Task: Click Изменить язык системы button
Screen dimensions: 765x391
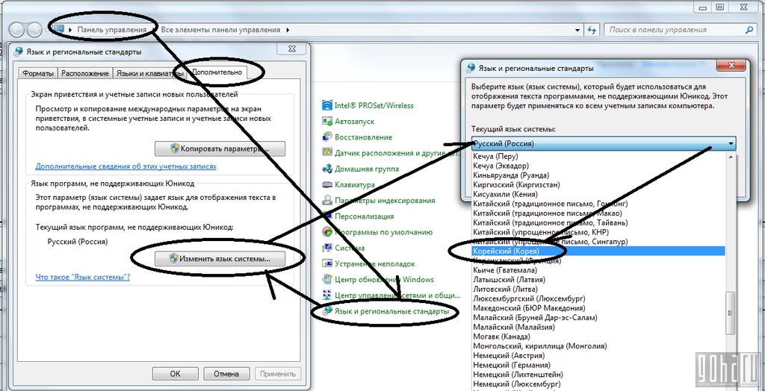Action: [x=220, y=259]
